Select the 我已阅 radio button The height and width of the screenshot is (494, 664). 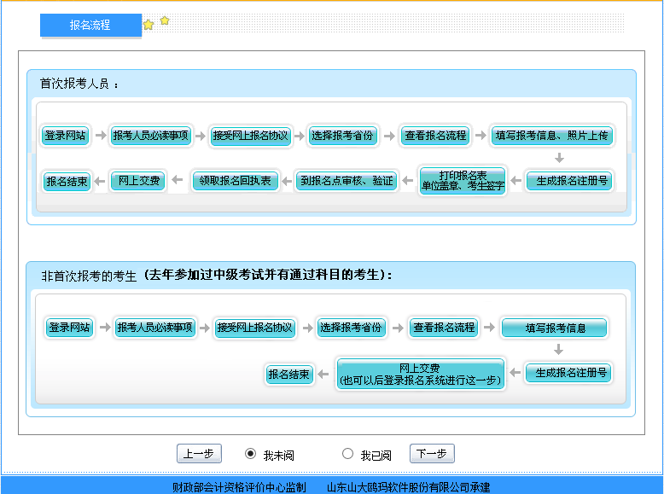(347, 454)
